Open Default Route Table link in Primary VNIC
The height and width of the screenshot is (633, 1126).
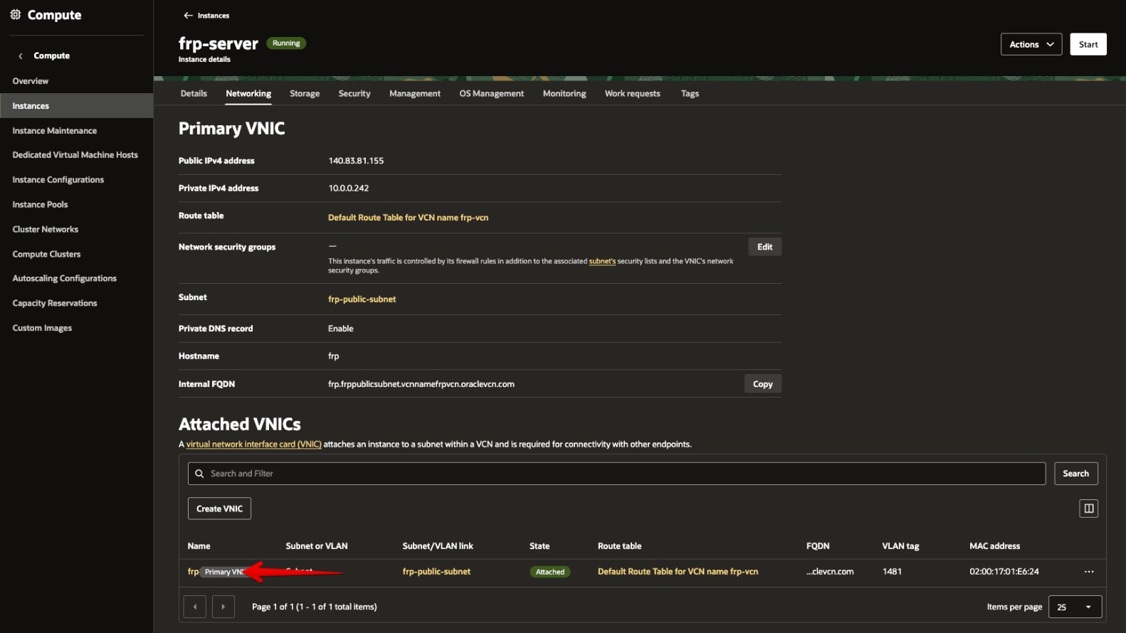(x=408, y=218)
